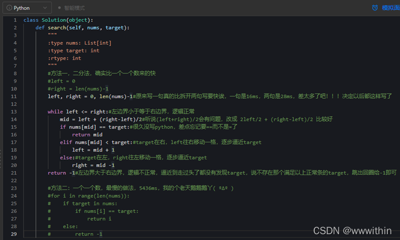Click the 'return -1' line 21 statement
The height and width of the screenshot is (240, 400).
coord(61,173)
